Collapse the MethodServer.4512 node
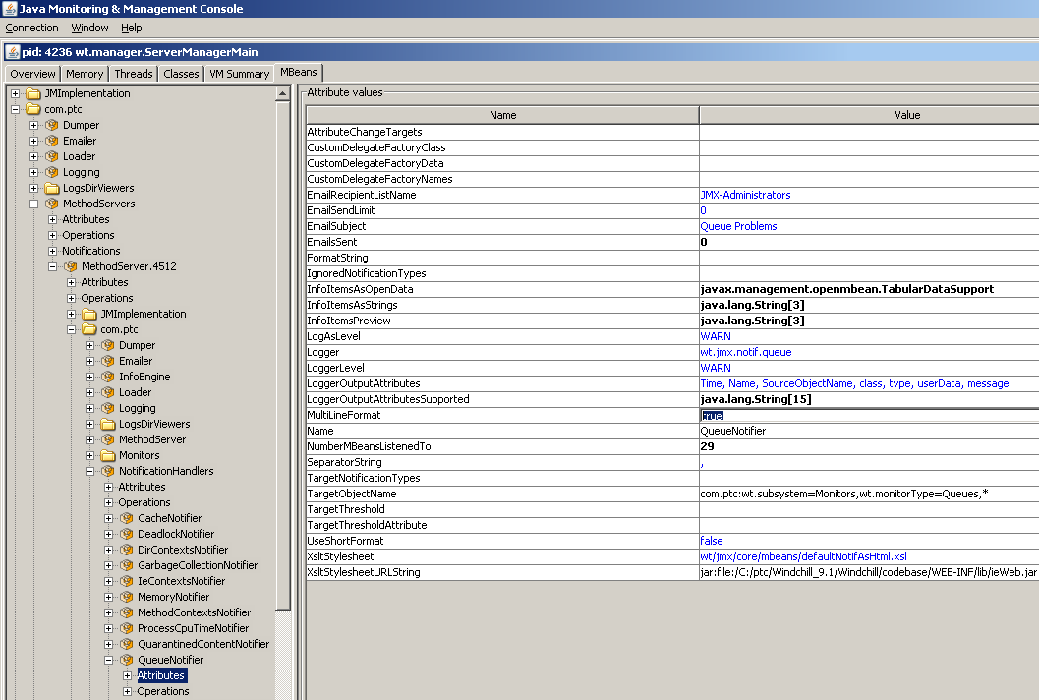The height and width of the screenshot is (700, 1039). [x=52, y=267]
